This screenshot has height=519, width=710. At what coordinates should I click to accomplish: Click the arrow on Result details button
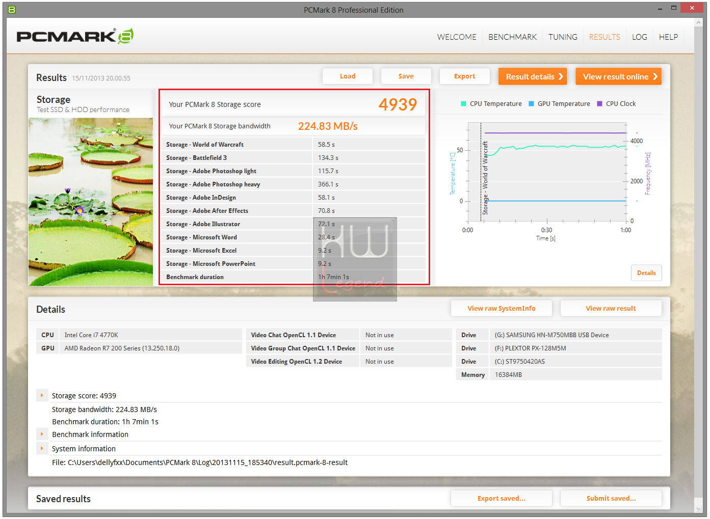click(x=561, y=76)
